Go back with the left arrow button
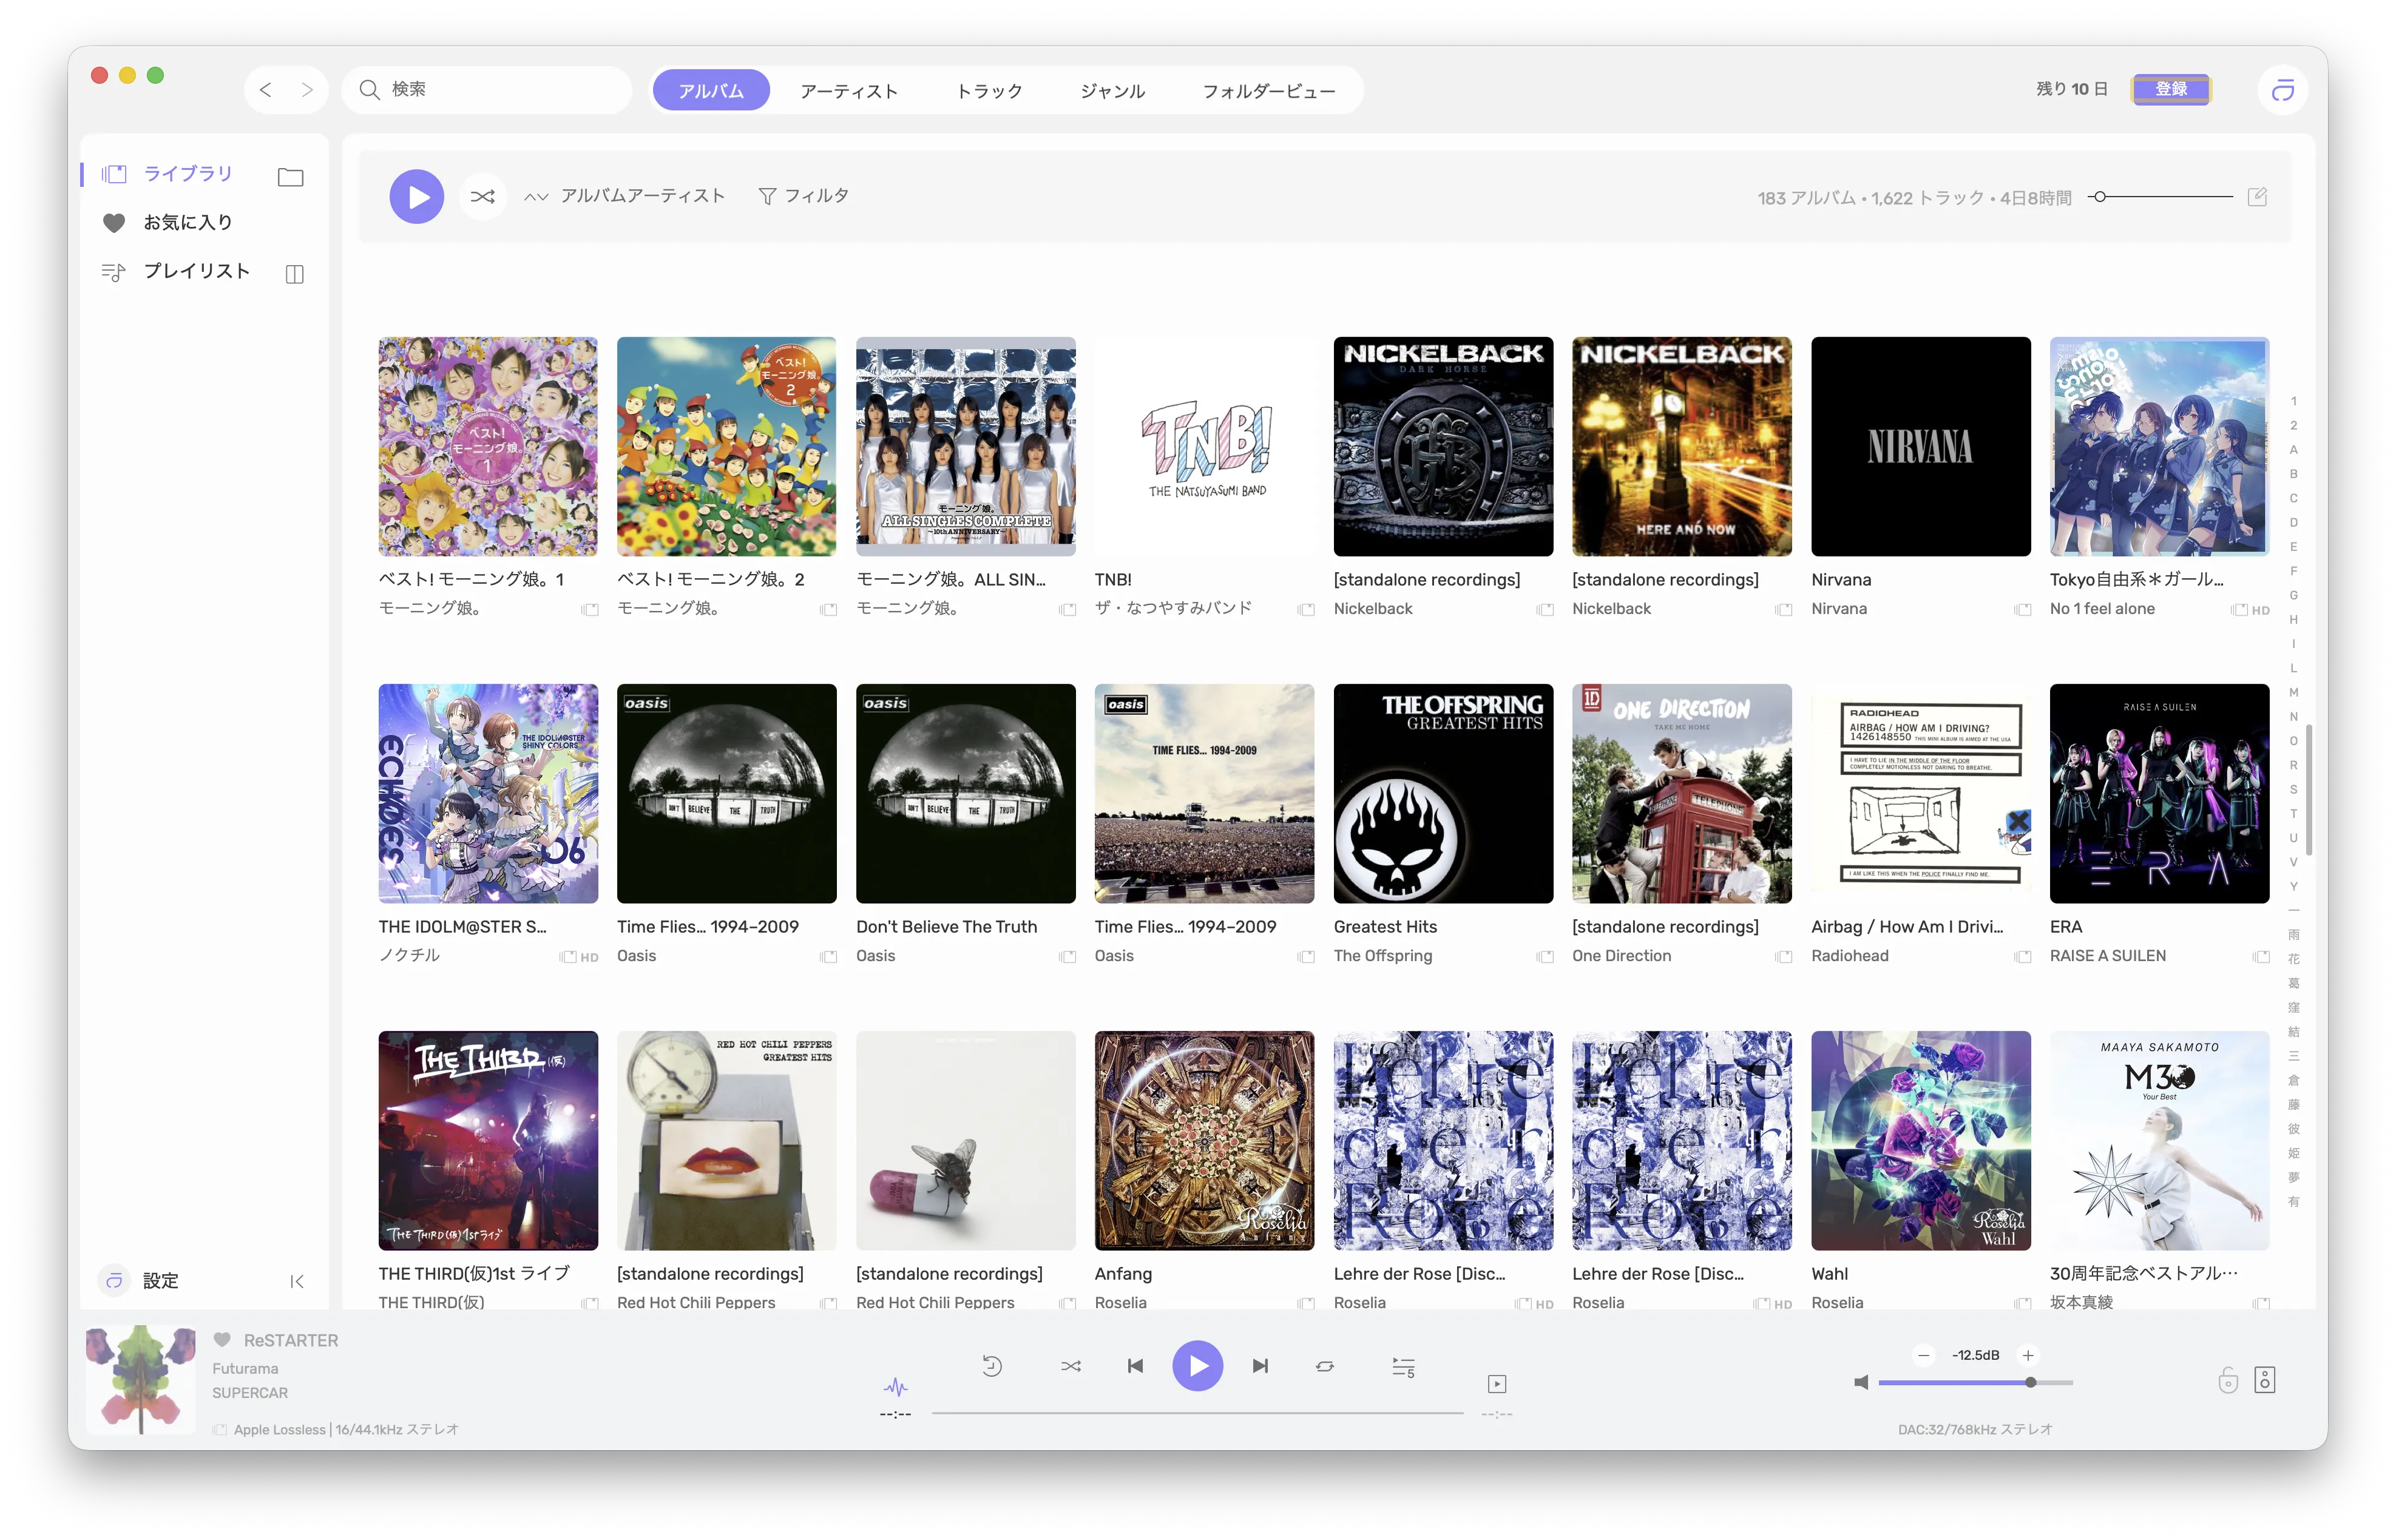 (x=265, y=90)
